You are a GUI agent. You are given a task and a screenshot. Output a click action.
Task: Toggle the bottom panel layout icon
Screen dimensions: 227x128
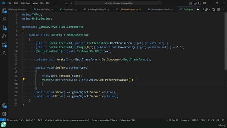(195, 3)
